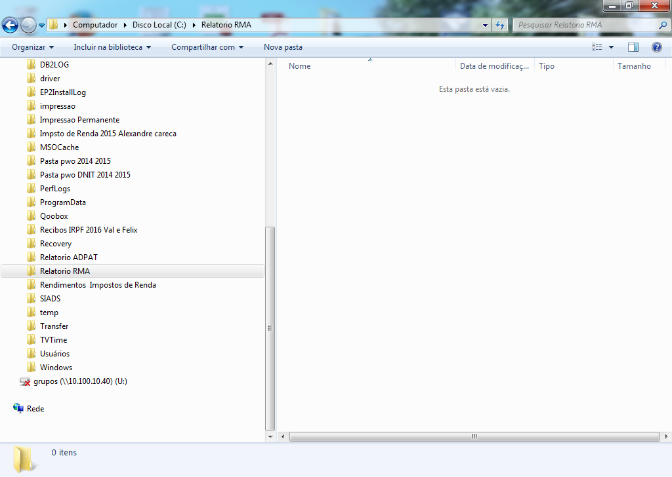Expand arrow before Computador in breadcrumb
Viewport: 672px width, 477px height.
tap(65, 26)
